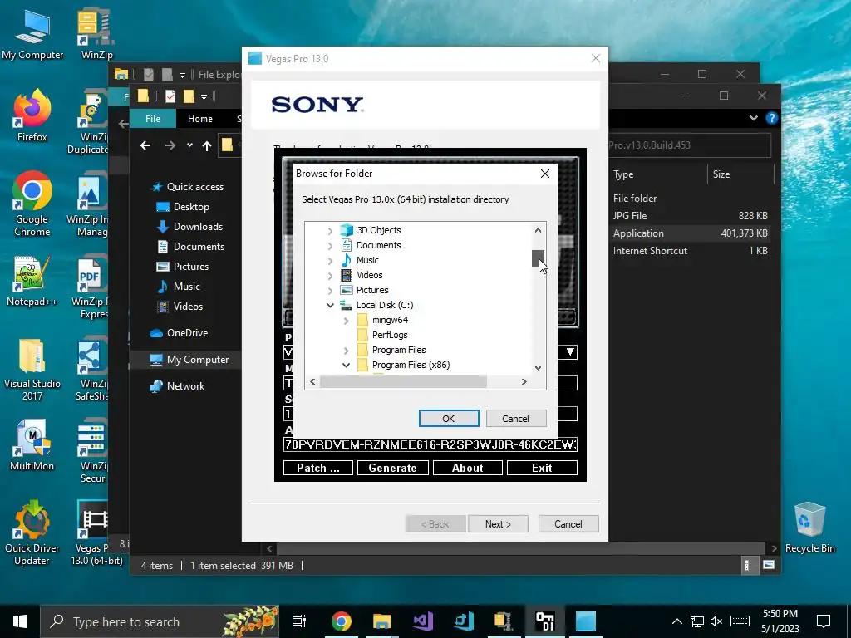Click the taskbar search box
Image resolution: width=851 pixels, height=638 pixels.
160,621
